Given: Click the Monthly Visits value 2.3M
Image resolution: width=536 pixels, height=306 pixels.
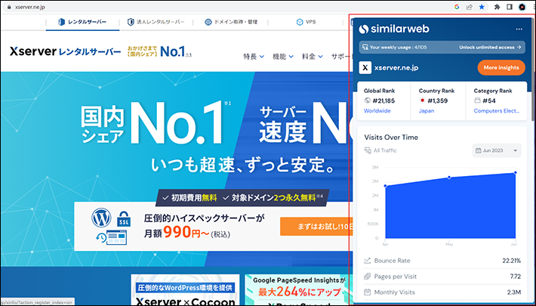Looking at the screenshot, I should point(514,292).
